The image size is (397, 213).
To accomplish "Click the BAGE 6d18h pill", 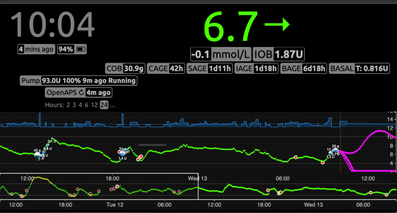I will coord(303,69).
